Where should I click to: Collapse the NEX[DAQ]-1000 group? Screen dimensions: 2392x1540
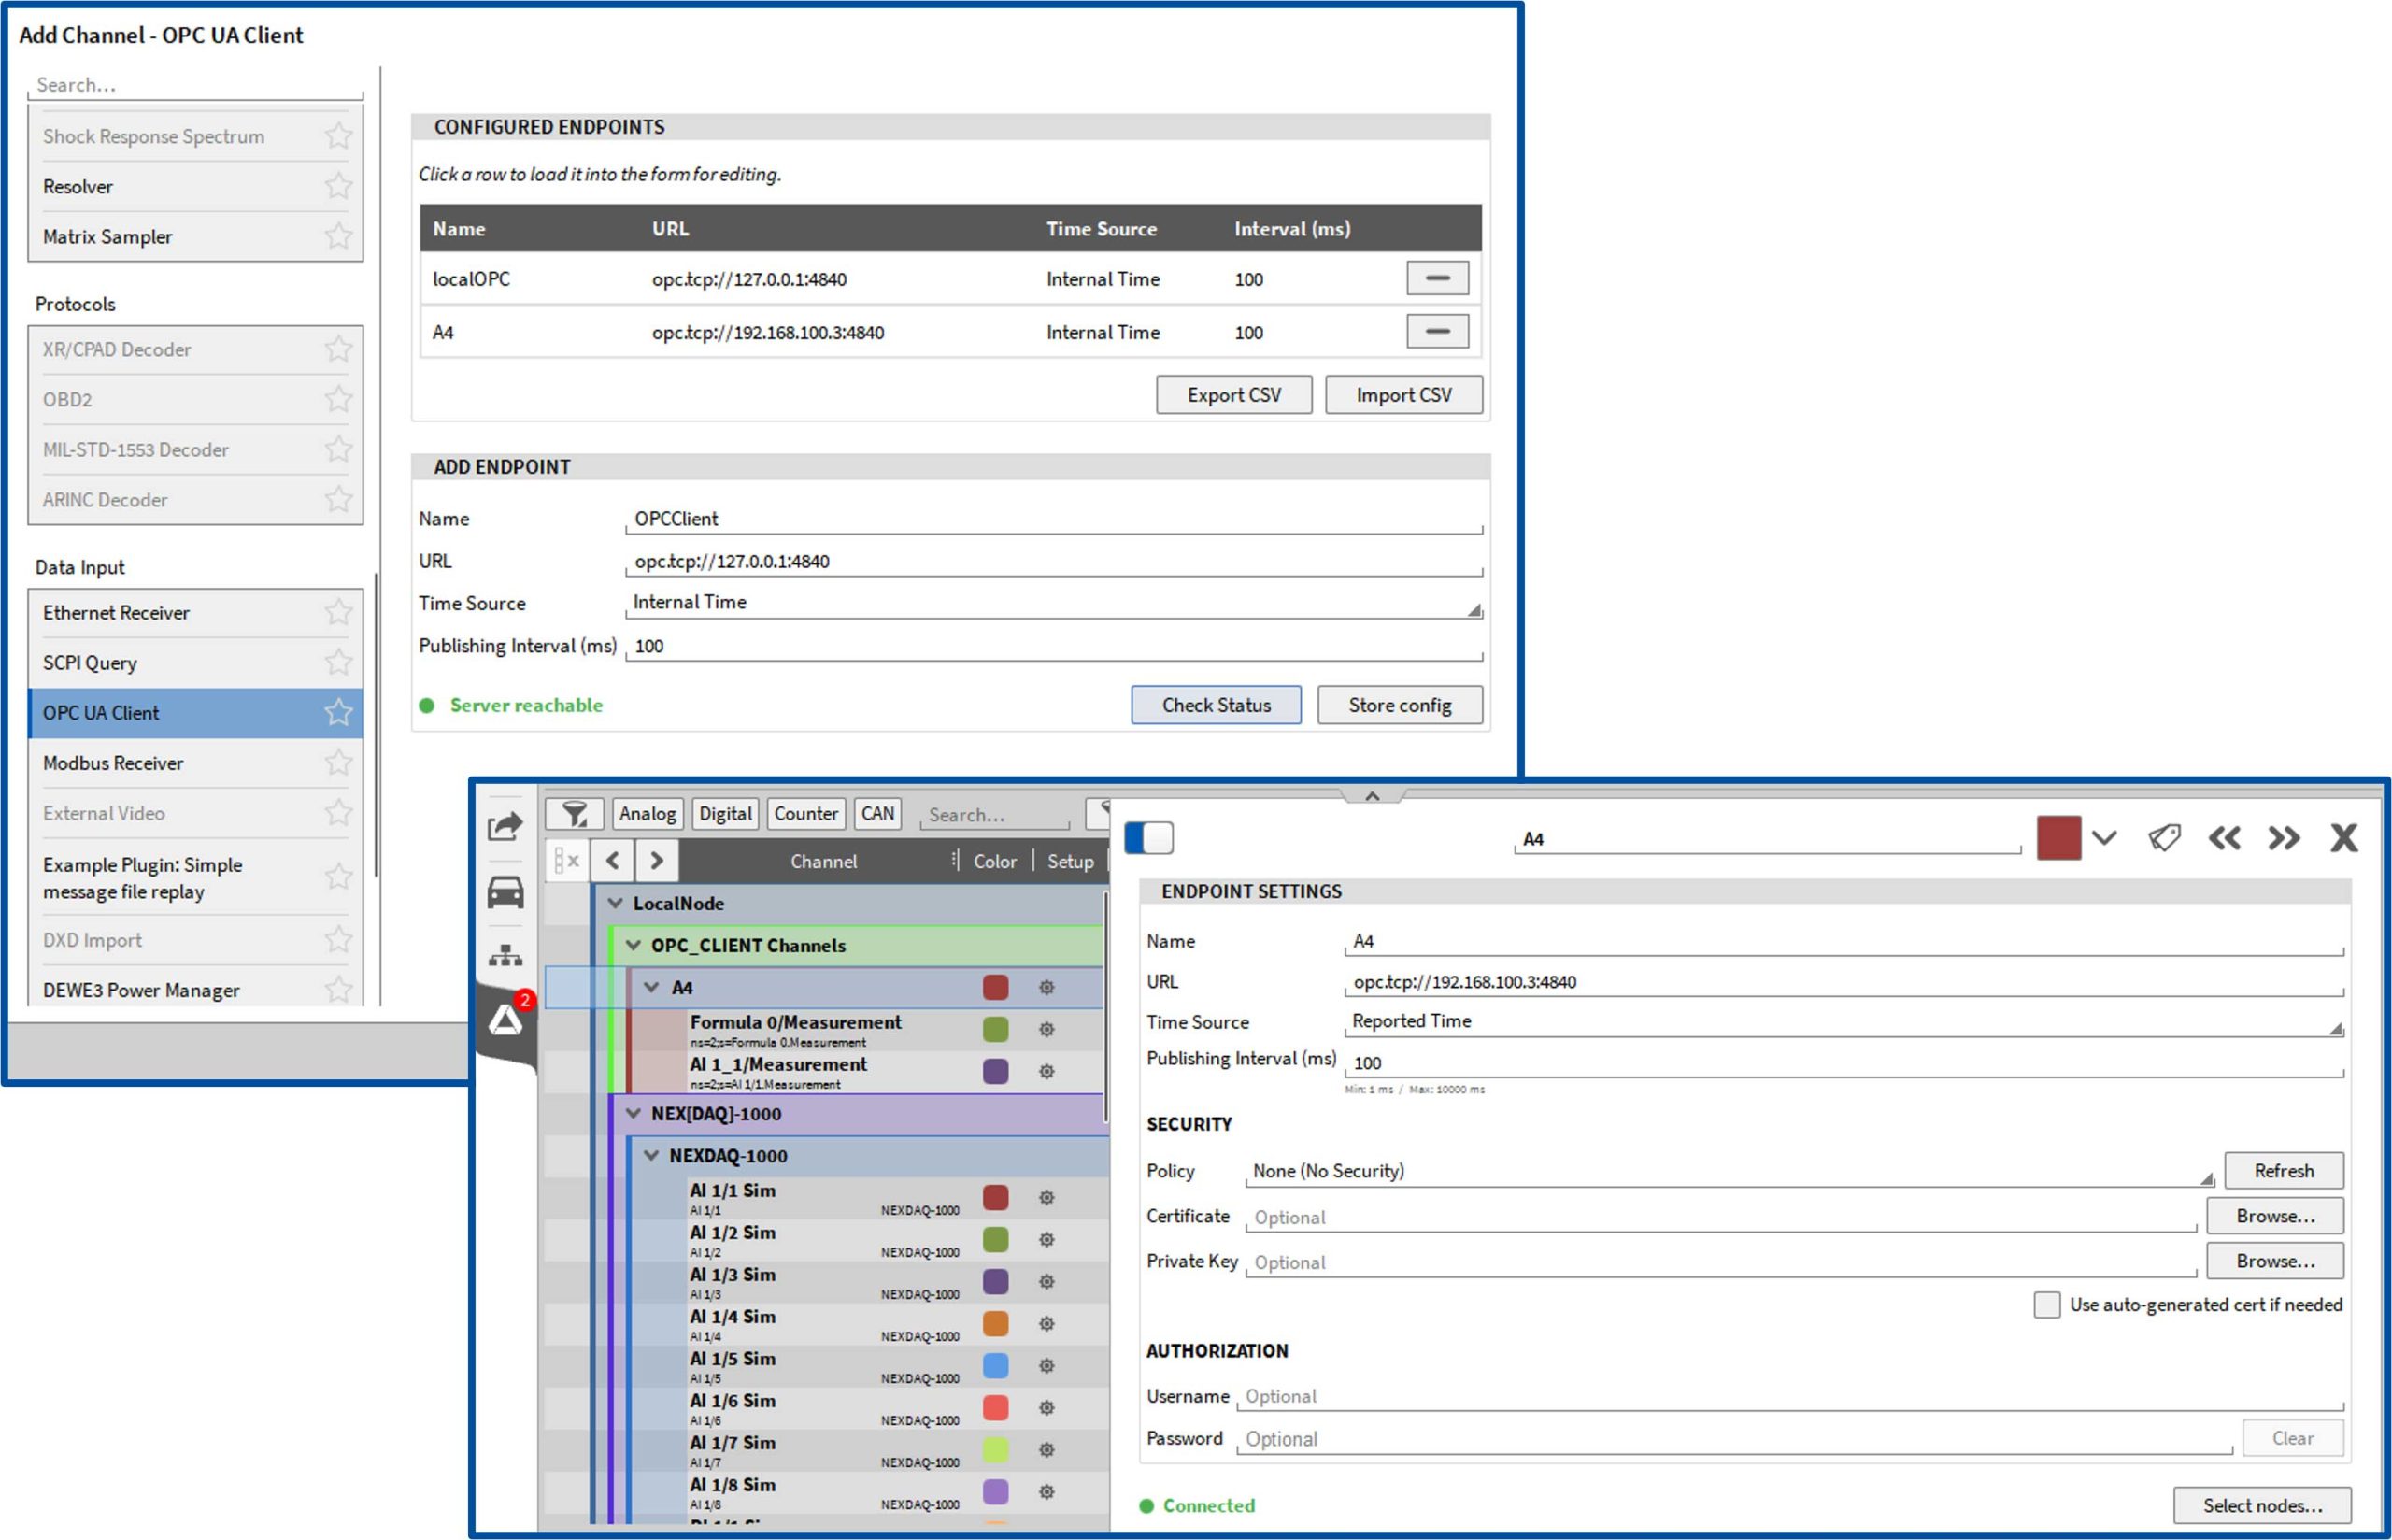pos(633,1113)
